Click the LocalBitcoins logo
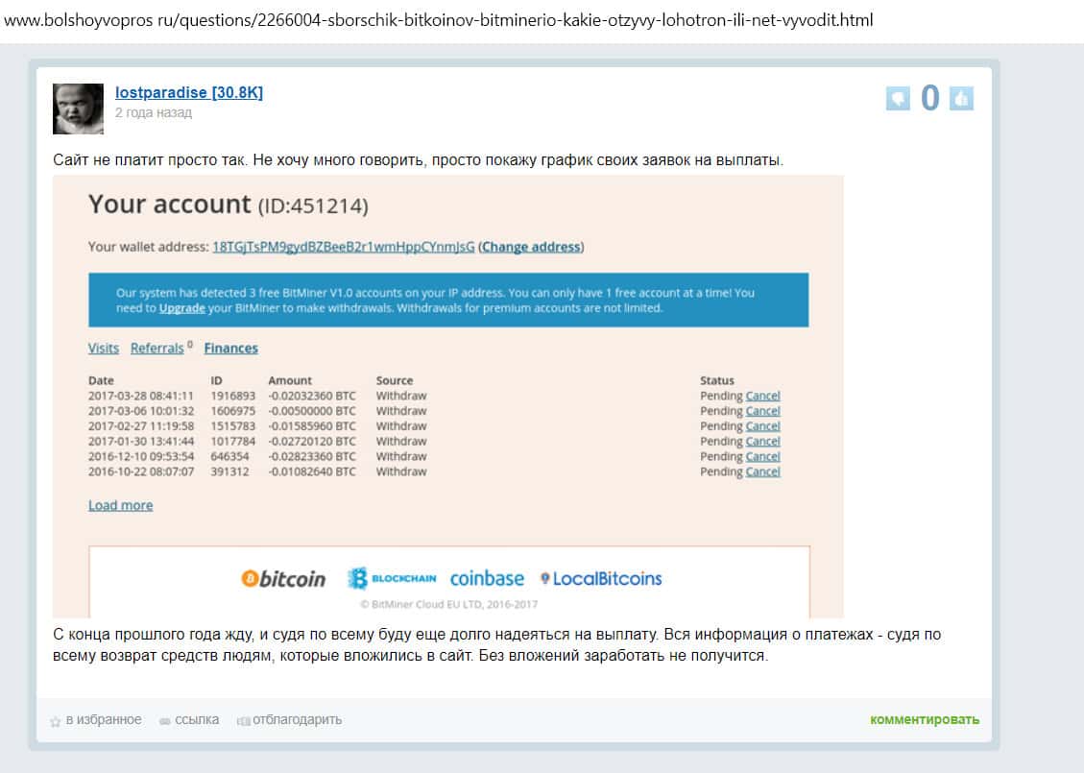Screen dimensions: 1084x773 [601, 579]
